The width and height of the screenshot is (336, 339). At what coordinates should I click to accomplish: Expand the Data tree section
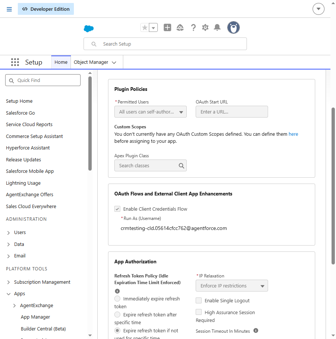9,244
